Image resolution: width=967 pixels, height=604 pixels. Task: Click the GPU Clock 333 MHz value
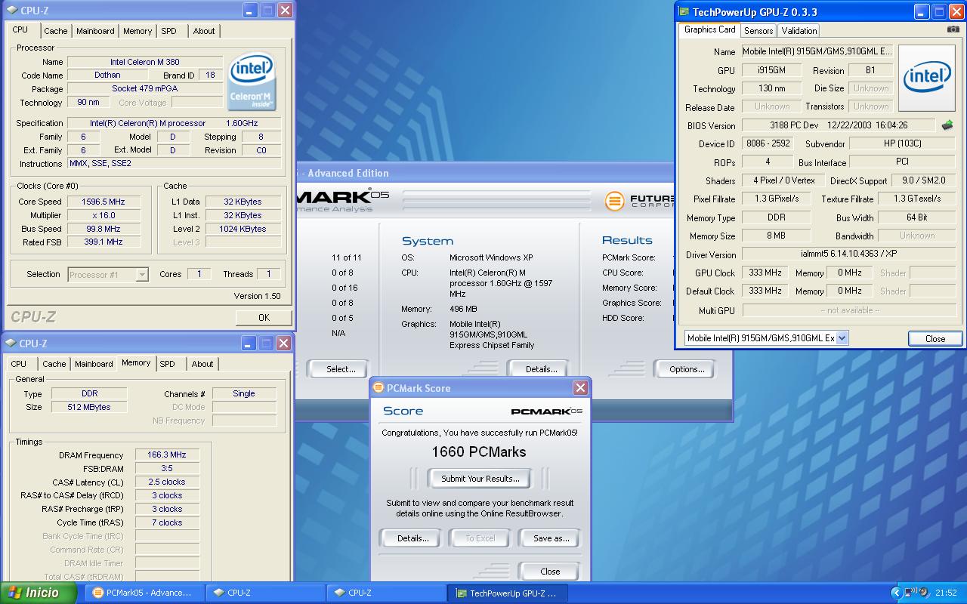click(x=765, y=273)
